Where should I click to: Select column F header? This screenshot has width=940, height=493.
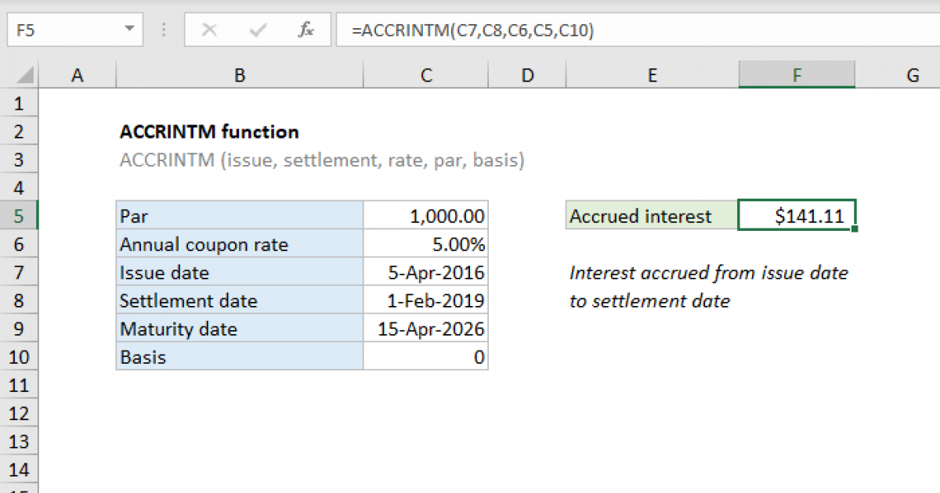pyautogui.click(x=797, y=74)
